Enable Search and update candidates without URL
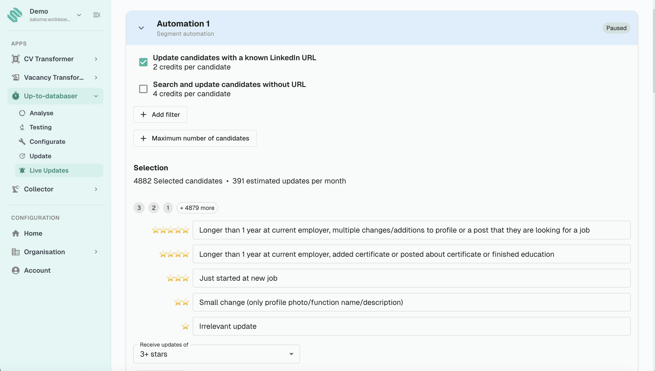655x371 pixels. [x=143, y=89]
